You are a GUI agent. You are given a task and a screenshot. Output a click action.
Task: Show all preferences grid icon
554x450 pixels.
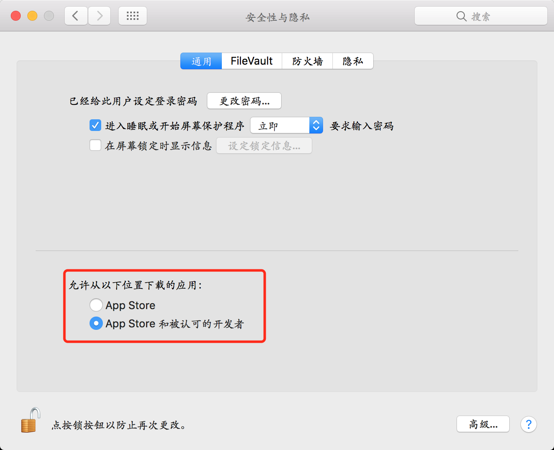click(133, 16)
